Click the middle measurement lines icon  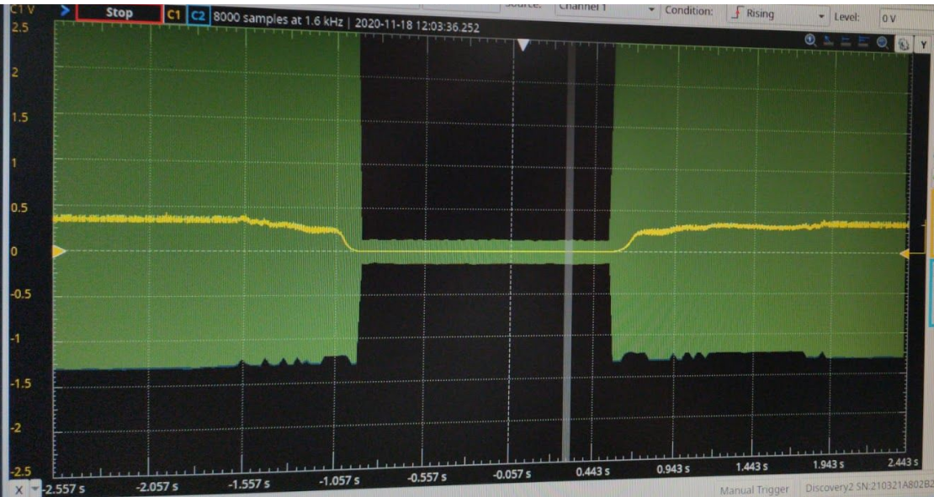click(x=846, y=41)
